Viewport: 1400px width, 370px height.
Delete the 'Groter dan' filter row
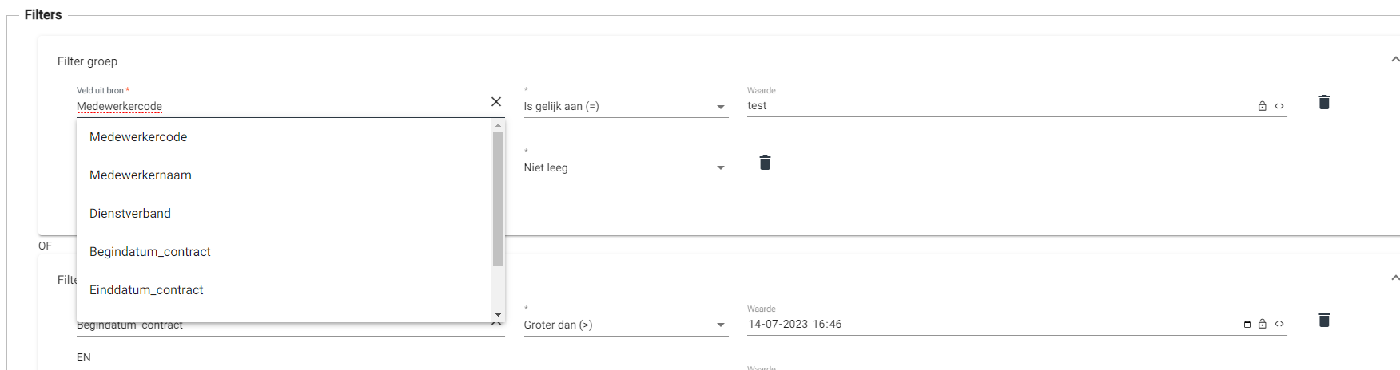click(x=1324, y=320)
